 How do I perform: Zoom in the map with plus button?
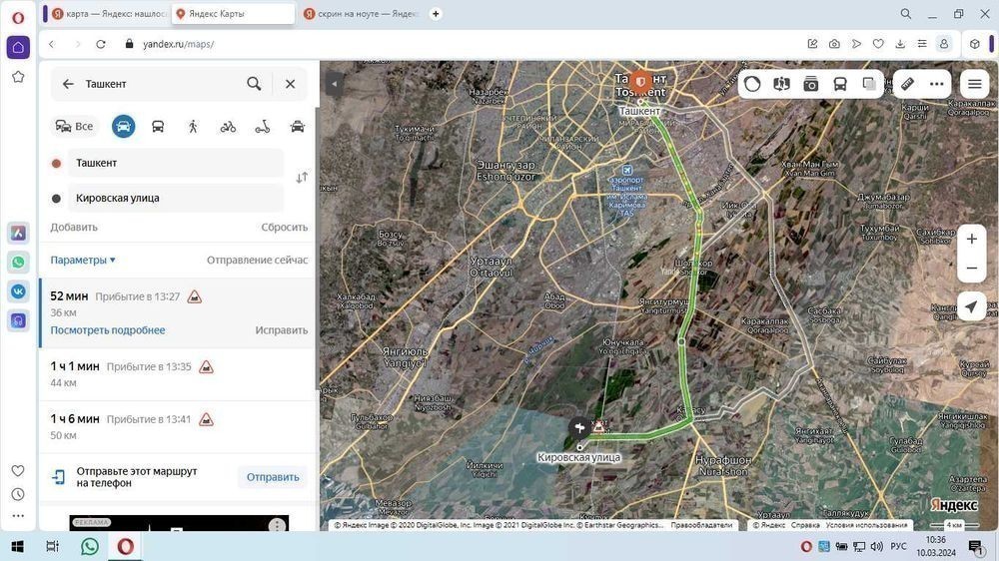(x=971, y=239)
